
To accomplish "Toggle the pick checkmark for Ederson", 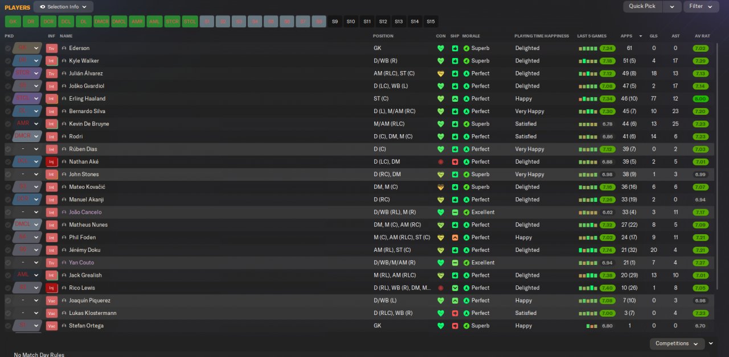I will coord(8,48).
